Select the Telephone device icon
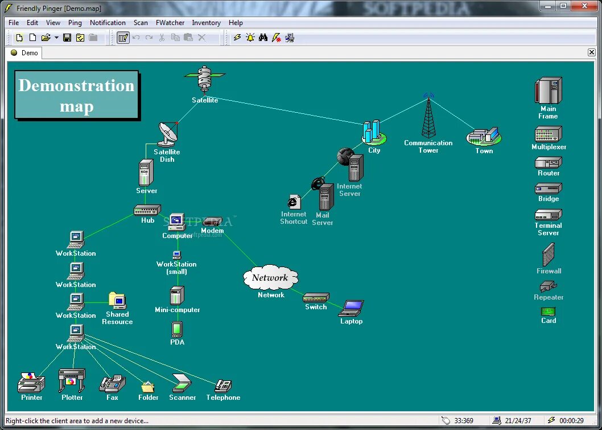Screen dimensions: 602x430 223,386
